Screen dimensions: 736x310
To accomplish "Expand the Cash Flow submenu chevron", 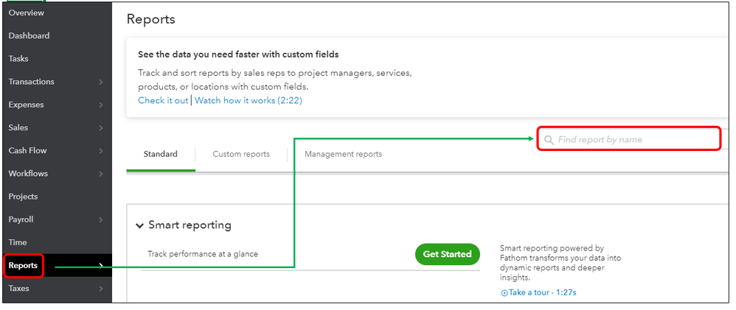I will tap(101, 151).
